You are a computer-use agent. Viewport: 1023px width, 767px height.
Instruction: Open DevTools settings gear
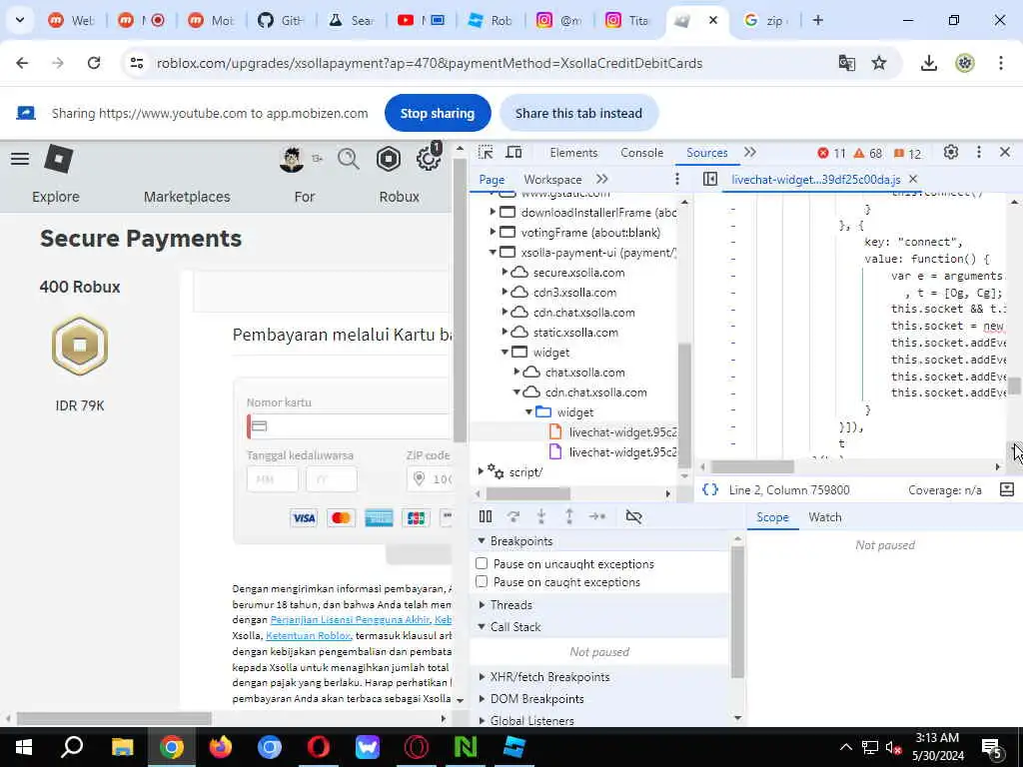click(951, 153)
